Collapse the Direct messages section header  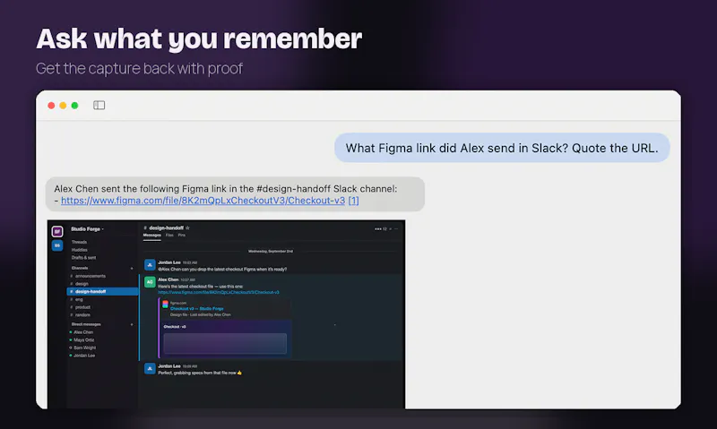tap(86, 324)
